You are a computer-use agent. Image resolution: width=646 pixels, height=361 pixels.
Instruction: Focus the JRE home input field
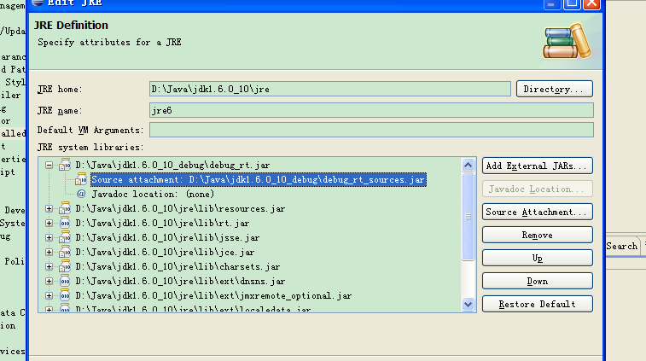(x=330, y=89)
